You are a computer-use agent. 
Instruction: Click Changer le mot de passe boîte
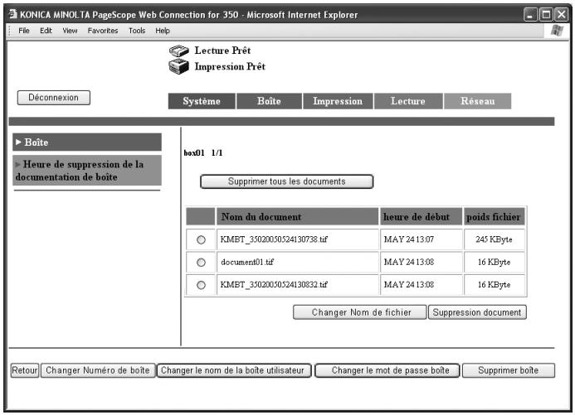(x=387, y=370)
